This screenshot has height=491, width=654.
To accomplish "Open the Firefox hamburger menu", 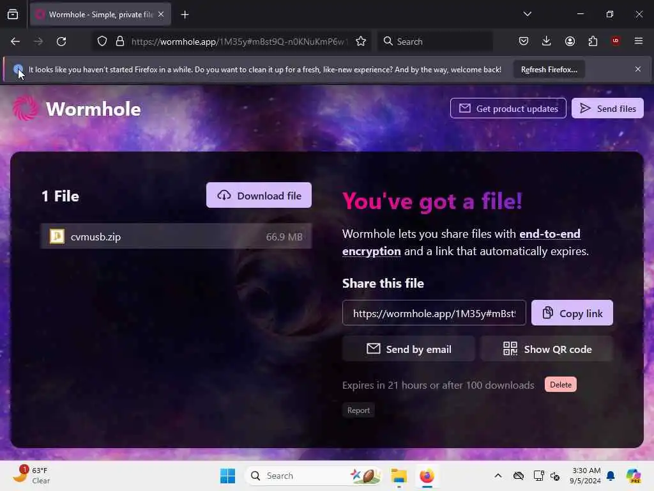I will coord(639,41).
